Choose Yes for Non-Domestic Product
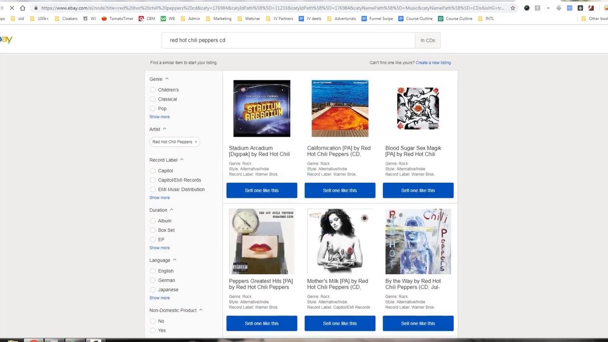 point(152,331)
